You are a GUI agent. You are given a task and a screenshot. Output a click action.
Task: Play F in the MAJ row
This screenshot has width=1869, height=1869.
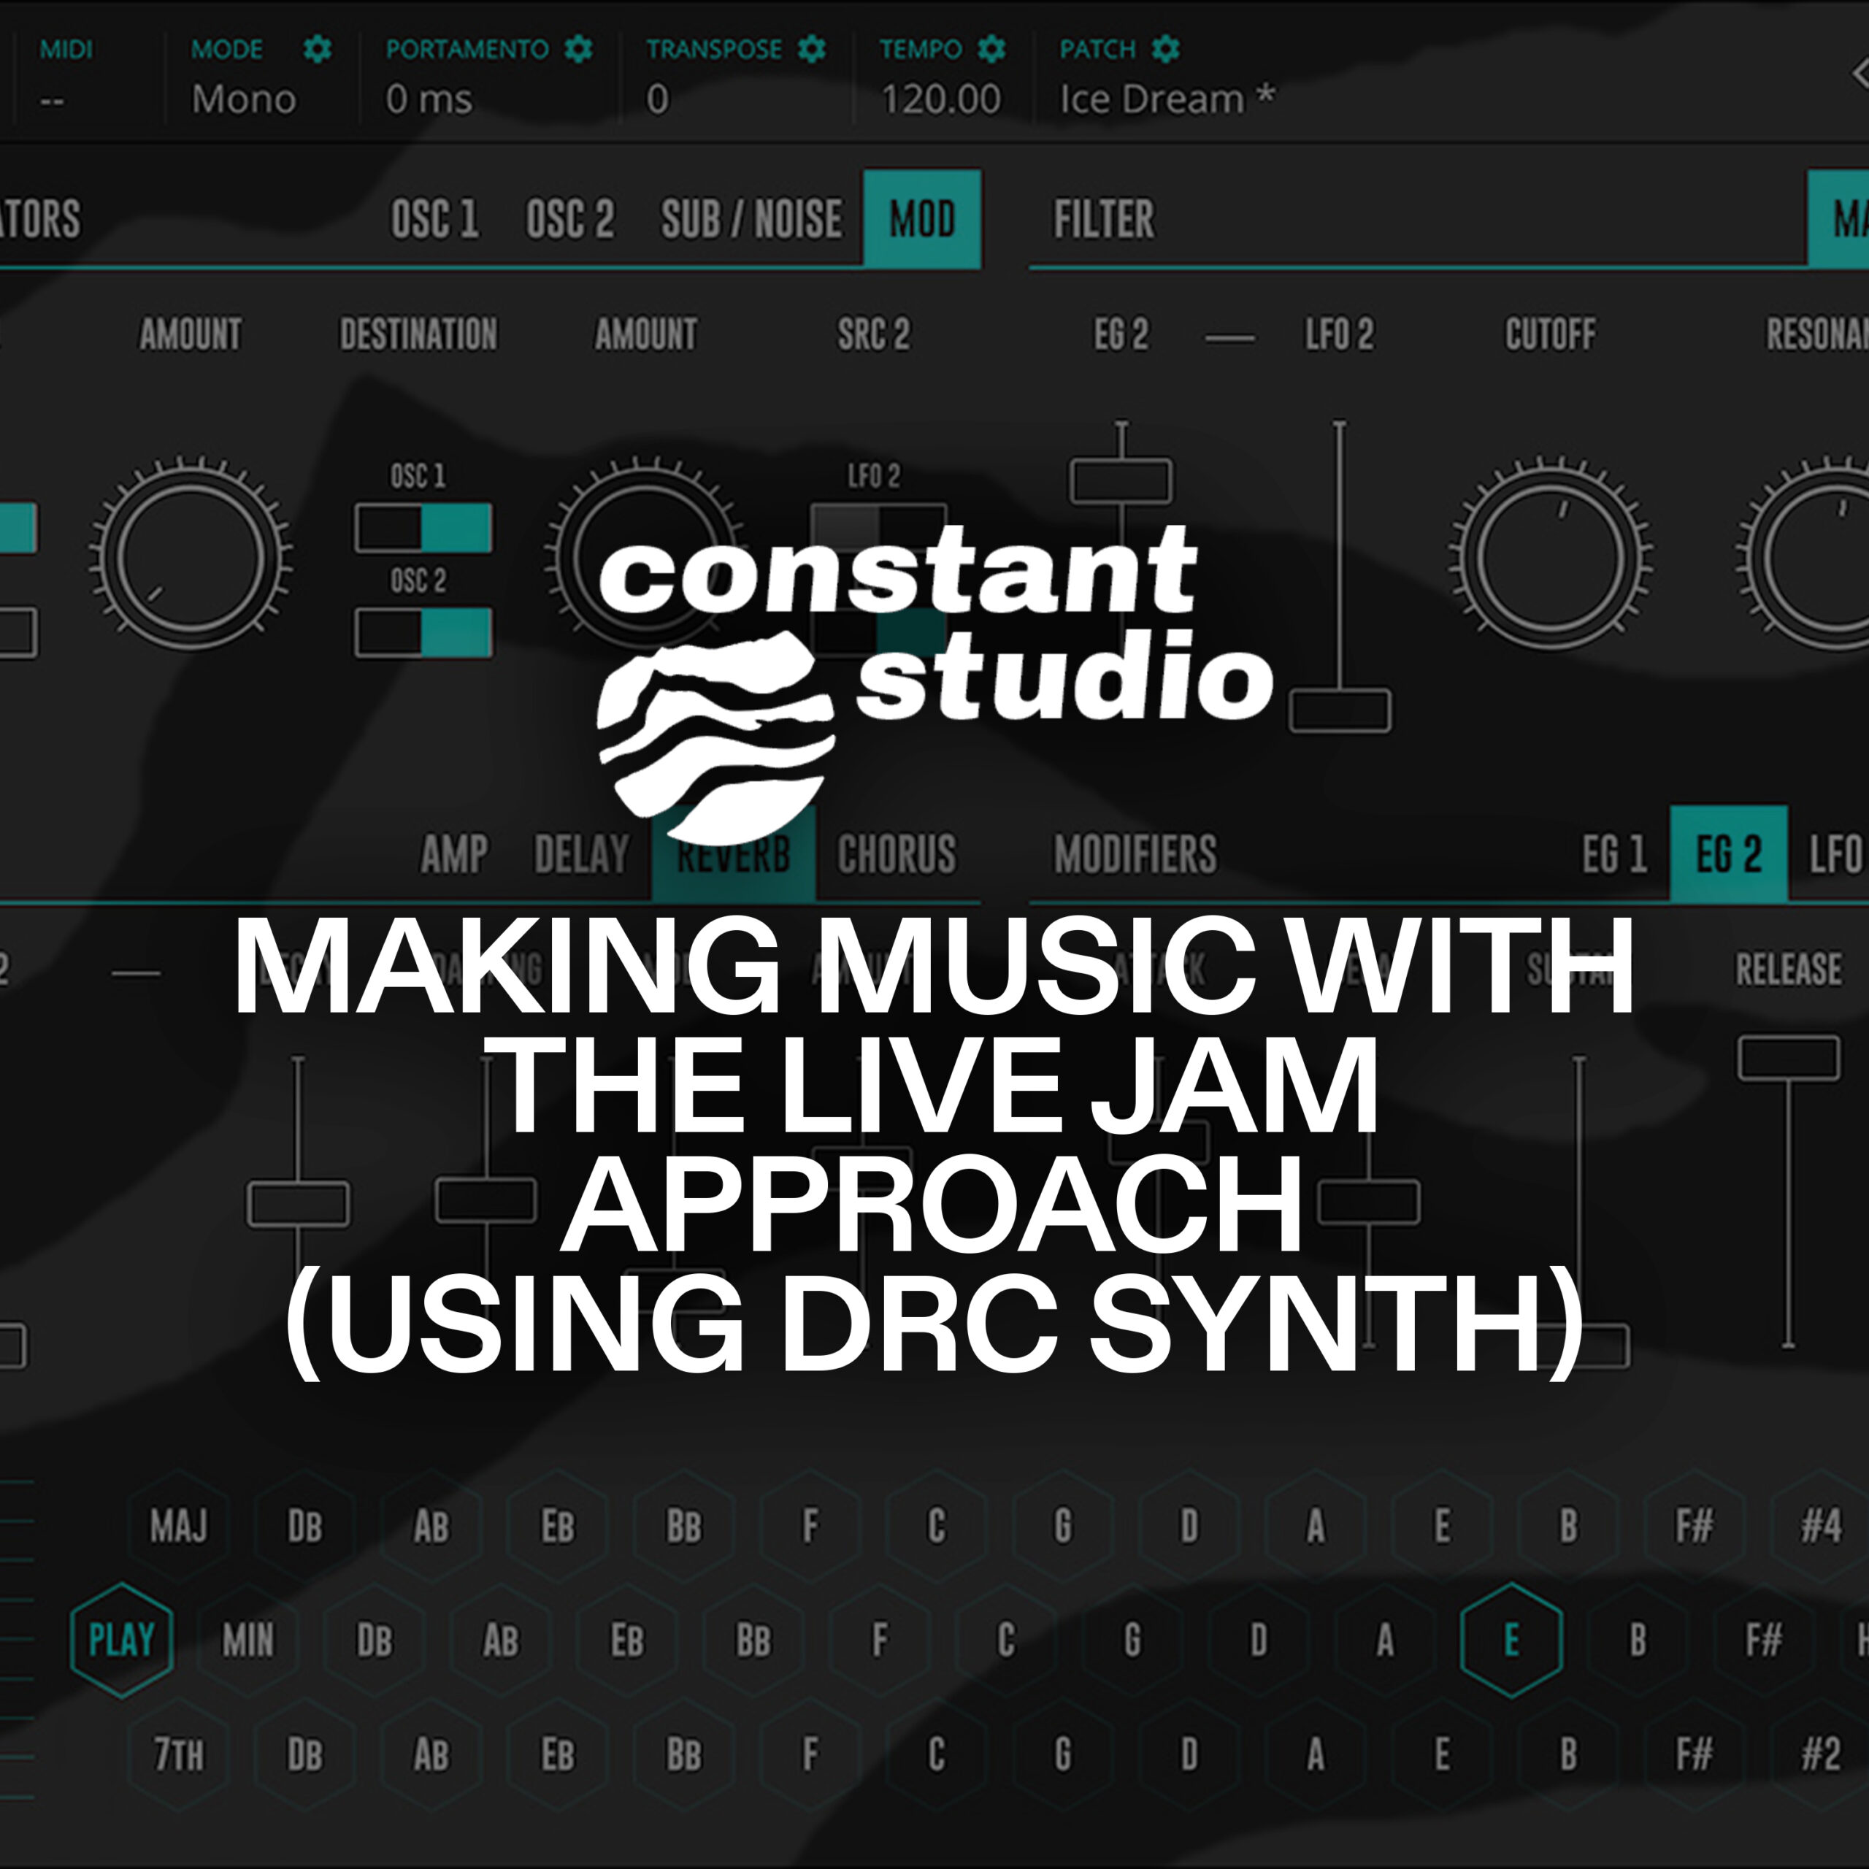pos(810,1527)
